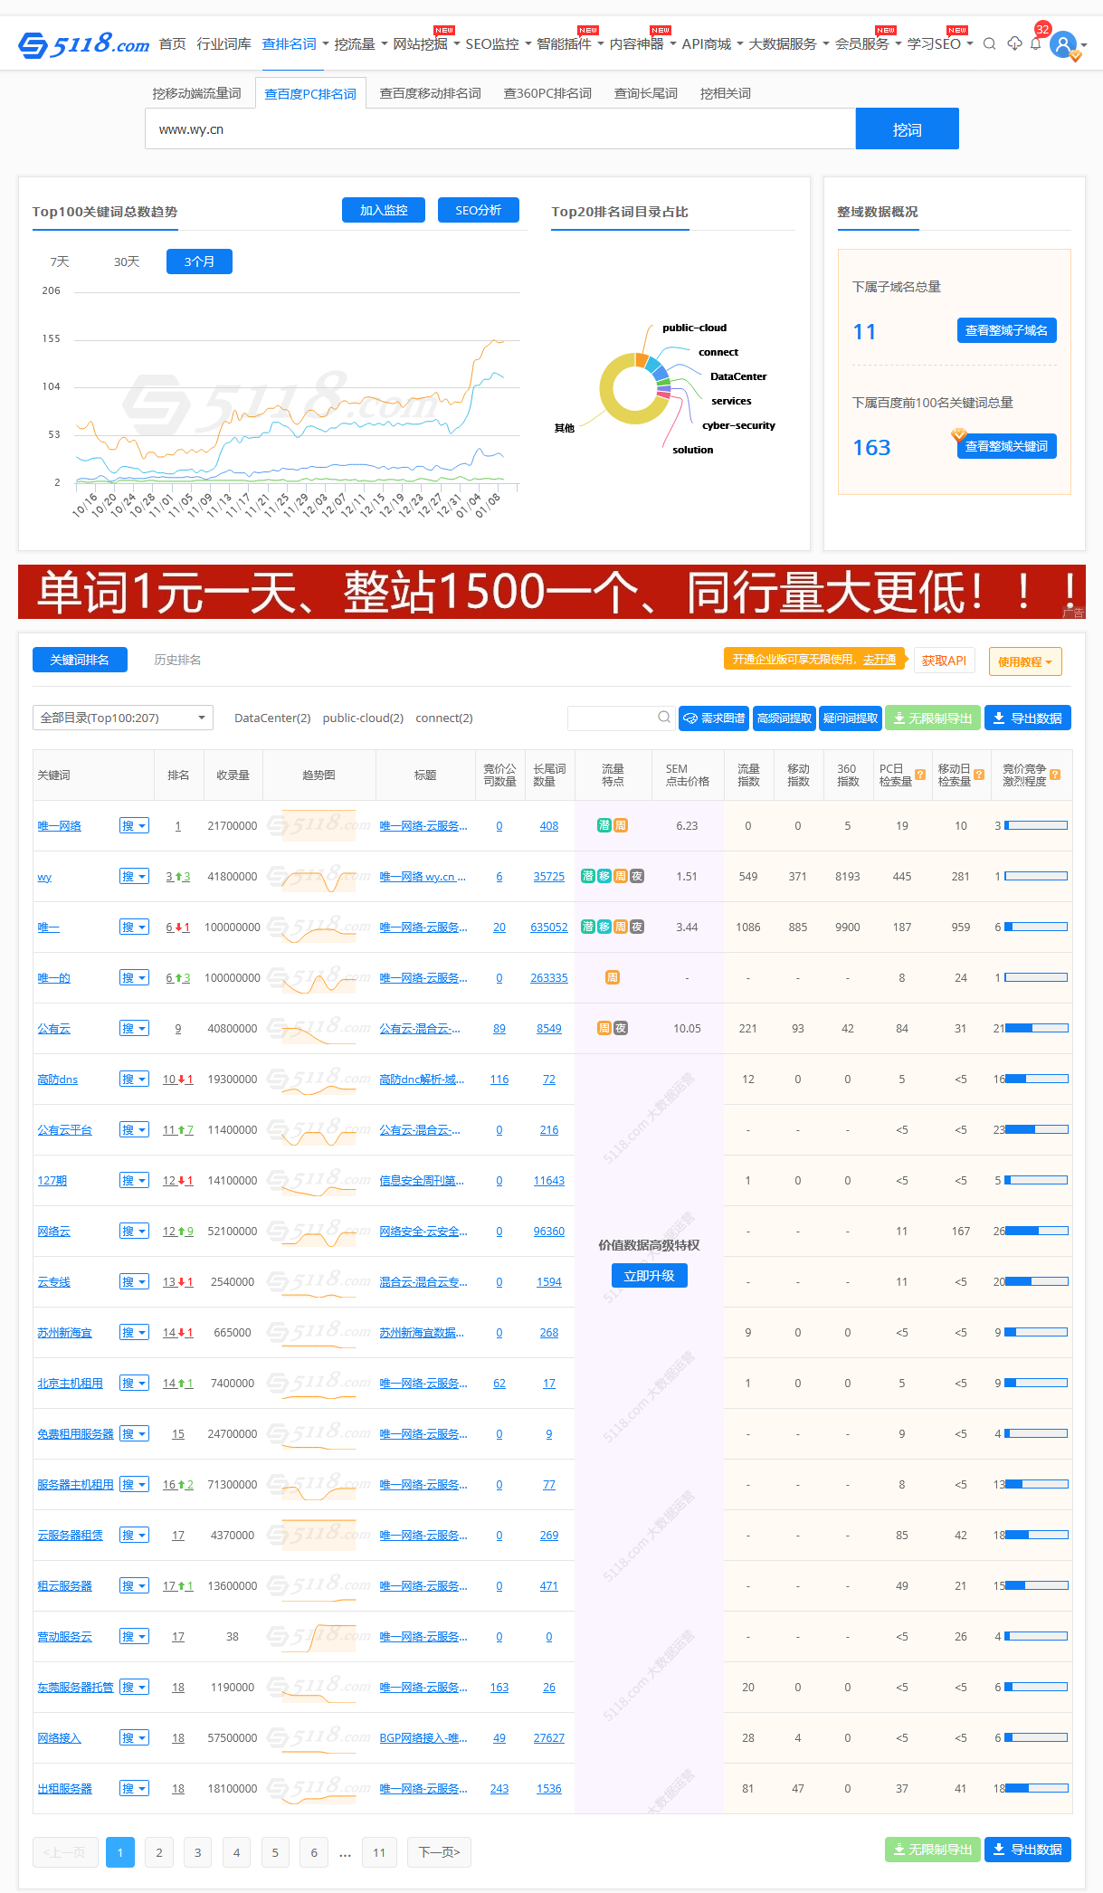The height and width of the screenshot is (1893, 1103).
Task: Click the blue 挖词 button
Action: pyautogui.click(x=907, y=128)
